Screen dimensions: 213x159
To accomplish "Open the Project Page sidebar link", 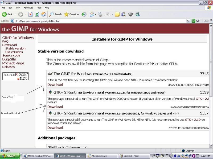I will point(13,63).
